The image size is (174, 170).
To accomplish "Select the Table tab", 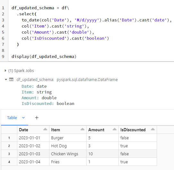I will click(x=12, y=117).
